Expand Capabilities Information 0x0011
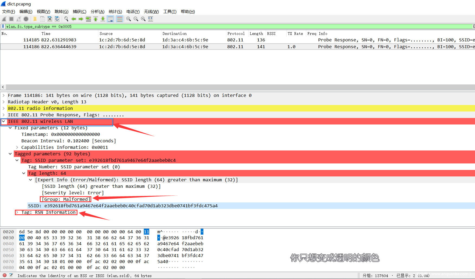This screenshot has width=475, height=279. coord(17,147)
